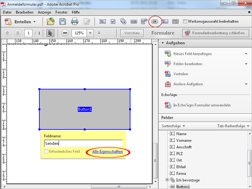The height and width of the screenshot is (189, 252).
Task: Check the Erforderliches Feld checkbox
Action: [x=46, y=152]
